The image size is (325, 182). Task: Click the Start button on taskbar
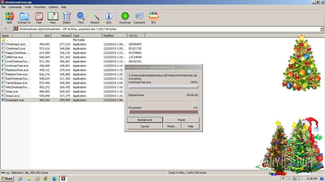(x=7, y=179)
